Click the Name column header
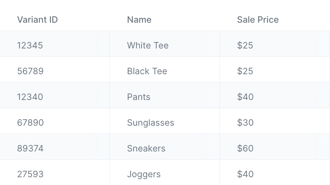Image resolution: width=330 pixels, height=185 pixels. (x=165, y=20)
